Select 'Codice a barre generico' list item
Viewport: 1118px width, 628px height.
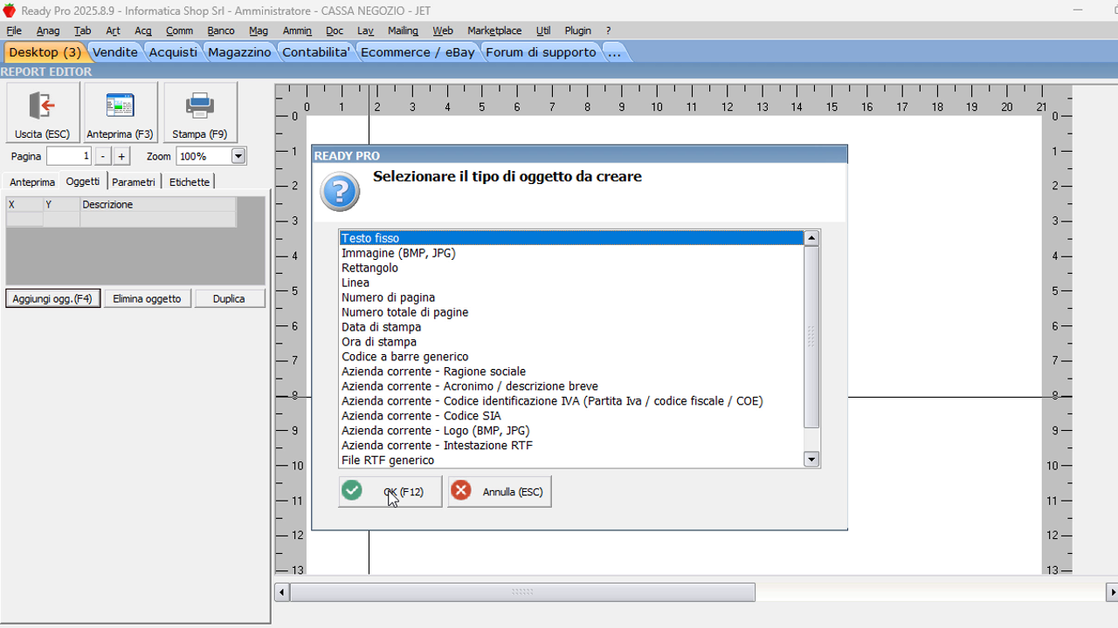tap(404, 357)
